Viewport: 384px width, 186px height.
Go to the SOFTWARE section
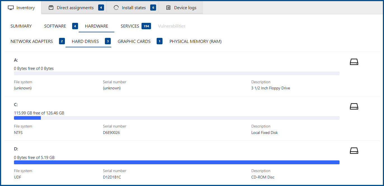(55, 26)
